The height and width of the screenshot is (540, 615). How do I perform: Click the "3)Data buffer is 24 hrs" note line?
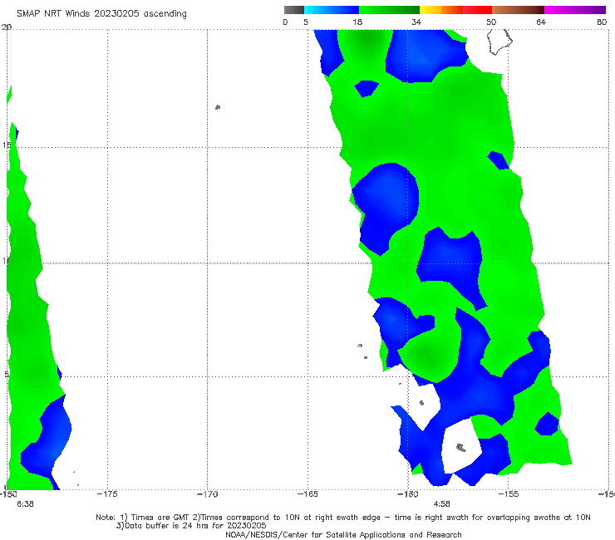(191, 526)
